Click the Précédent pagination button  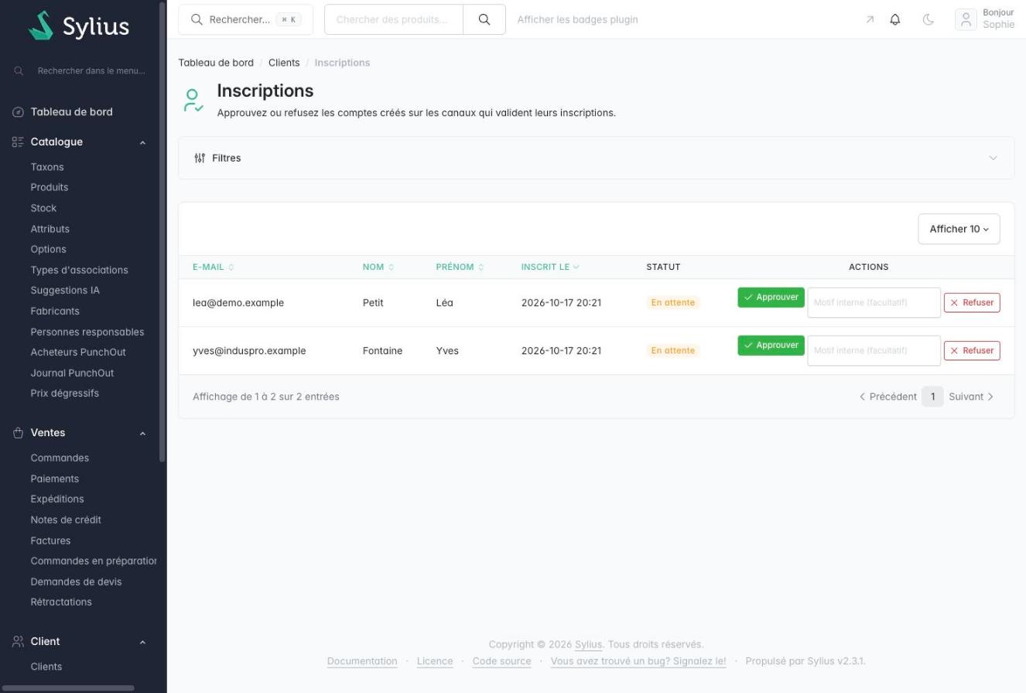pyautogui.click(x=888, y=397)
